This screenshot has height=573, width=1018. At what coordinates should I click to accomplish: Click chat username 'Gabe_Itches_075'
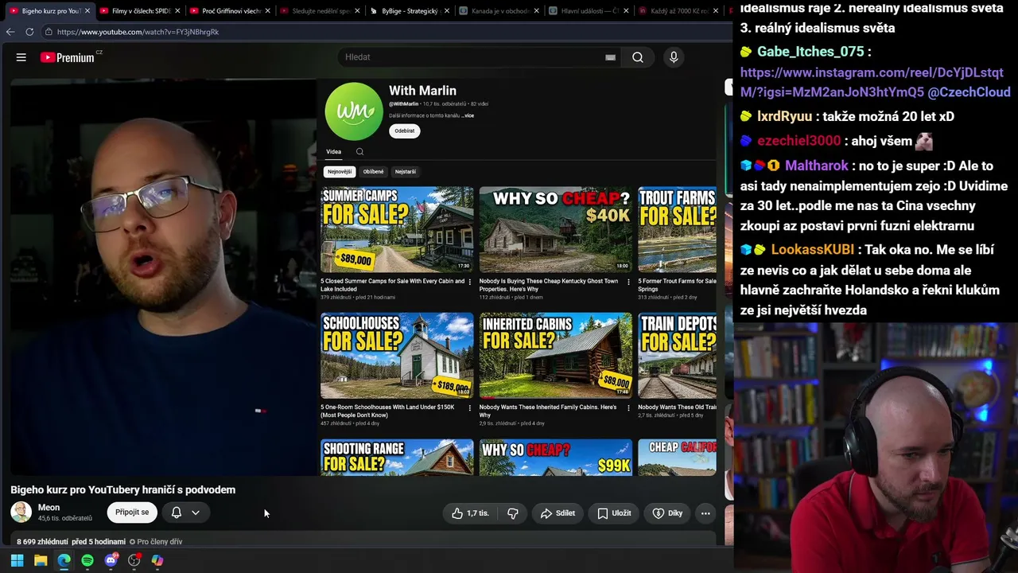pyautogui.click(x=810, y=52)
